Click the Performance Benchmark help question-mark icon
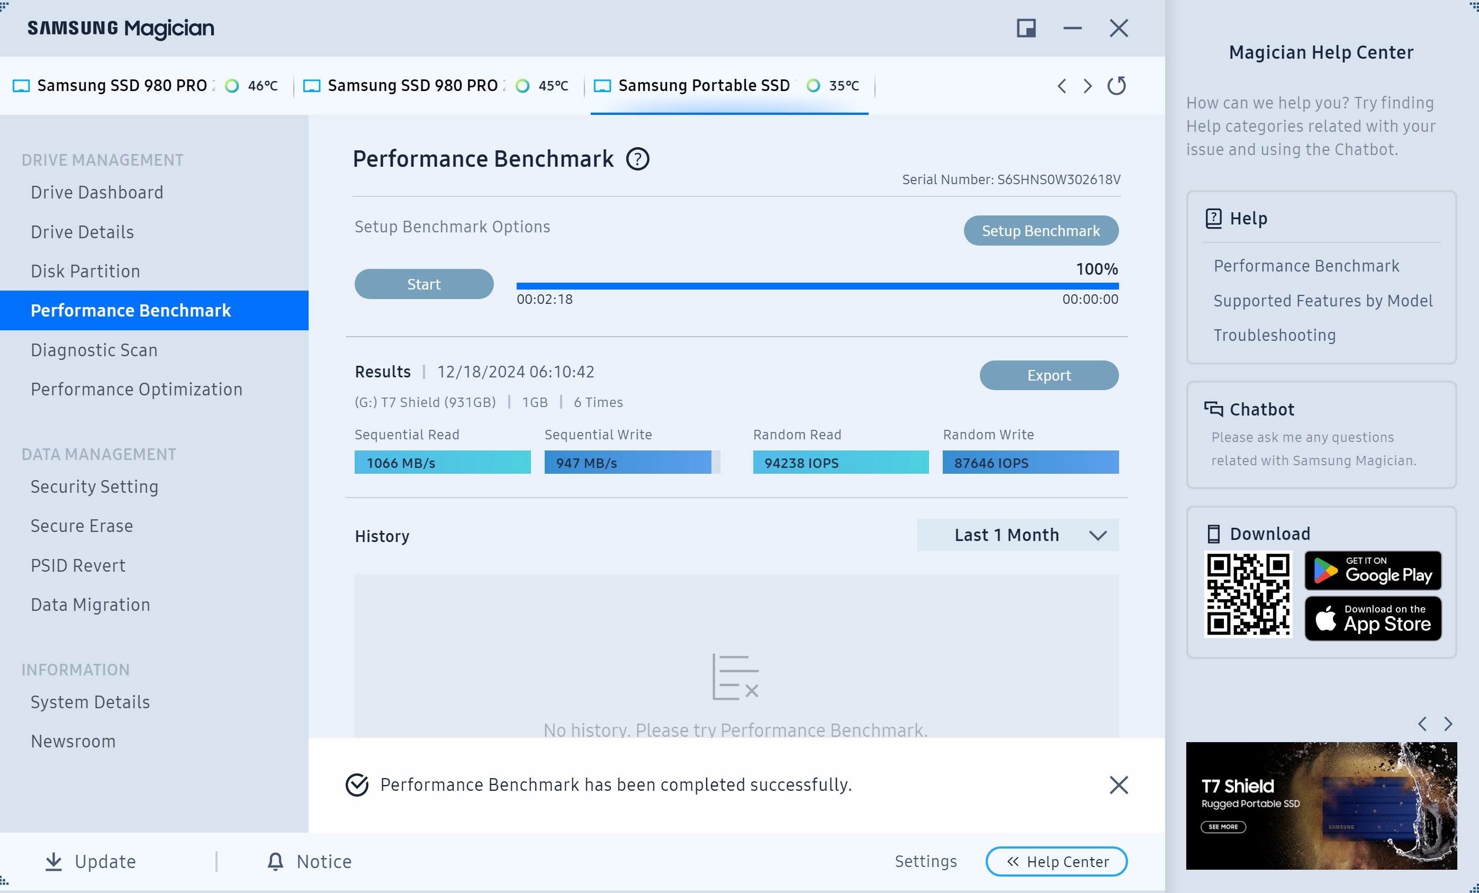The image size is (1479, 893). click(637, 159)
